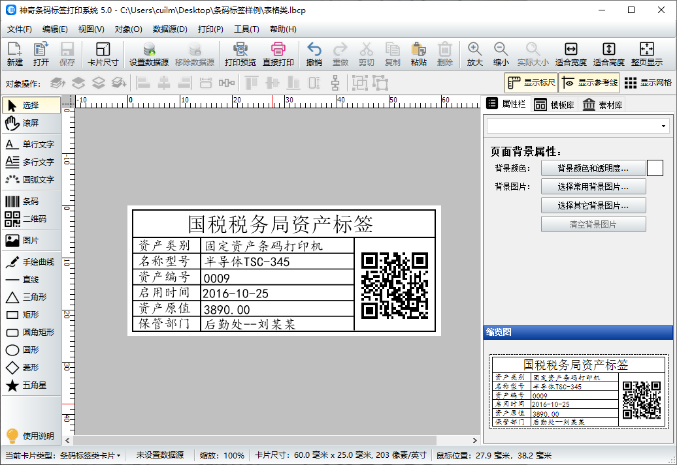677x465 pixels.
Task: Select the 选择 pointer tool
Action: (x=31, y=105)
